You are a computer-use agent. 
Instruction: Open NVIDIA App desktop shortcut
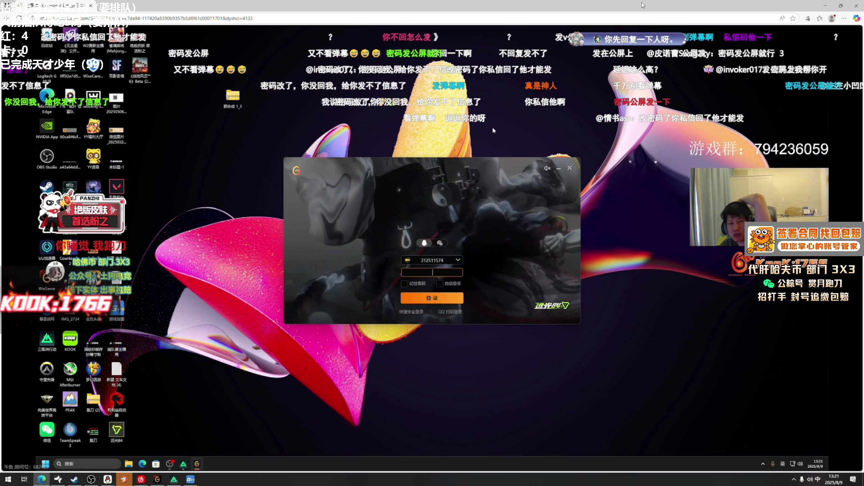(47, 129)
